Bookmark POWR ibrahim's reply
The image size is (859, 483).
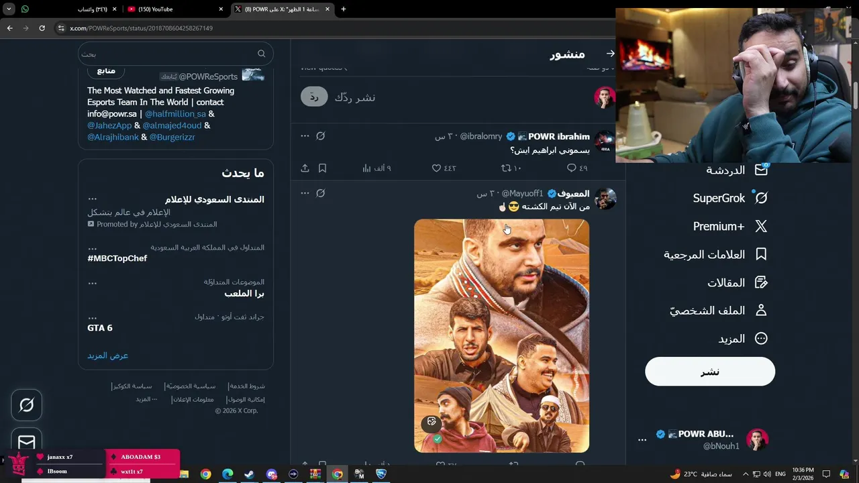coord(322,168)
